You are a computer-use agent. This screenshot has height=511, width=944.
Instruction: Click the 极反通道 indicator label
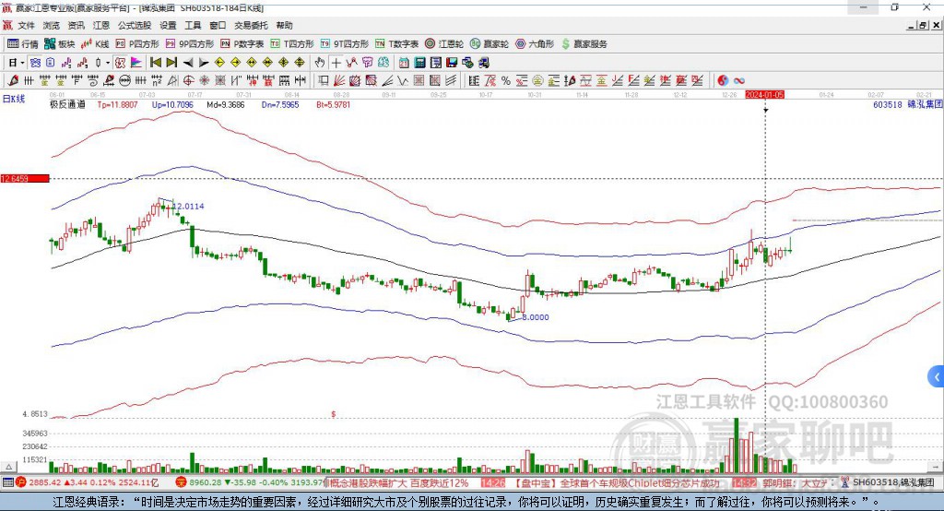click(x=67, y=104)
